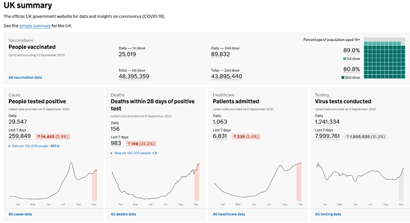Click Deaths within 28 days heading
410x223 pixels.
point(153,105)
